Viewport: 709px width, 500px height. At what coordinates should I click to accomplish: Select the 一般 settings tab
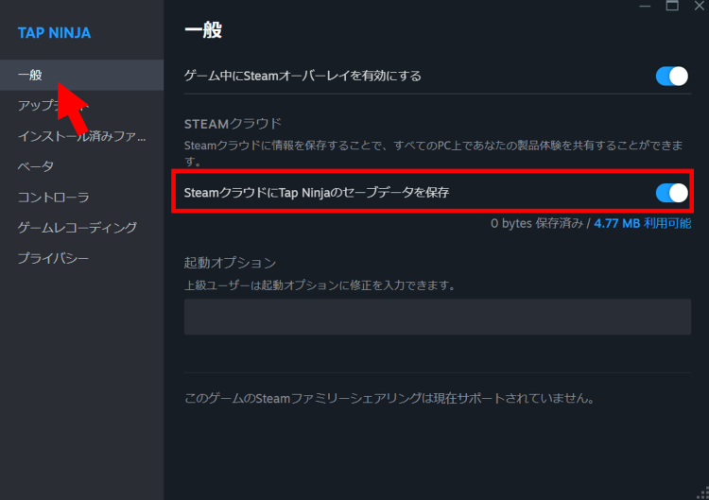(x=82, y=75)
